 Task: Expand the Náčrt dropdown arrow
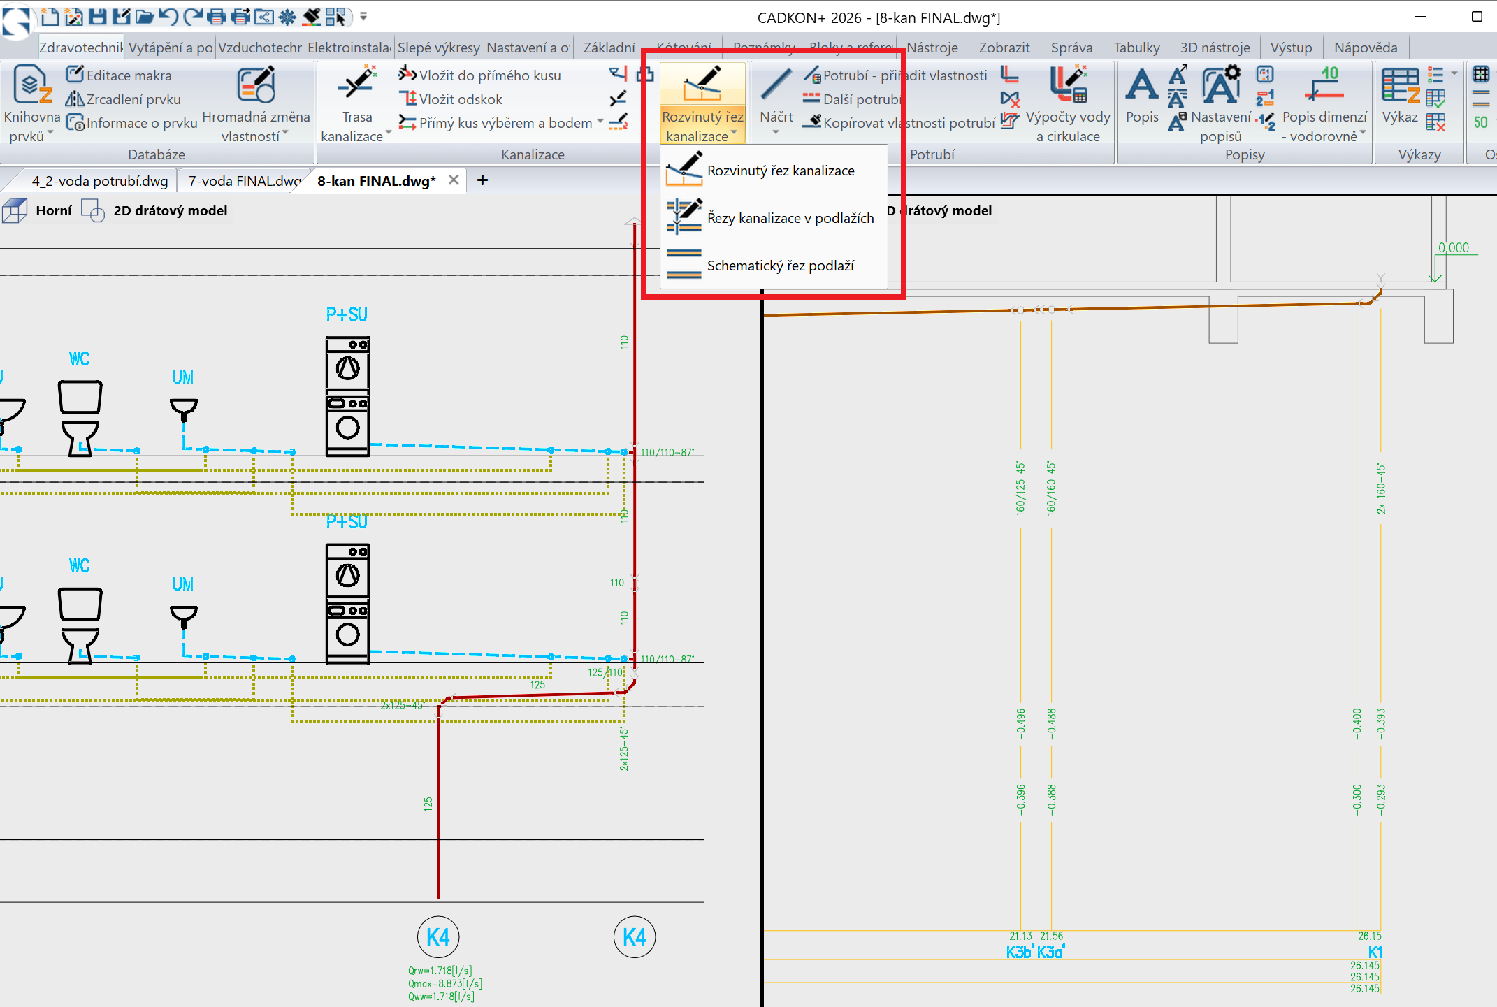(776, 132)
